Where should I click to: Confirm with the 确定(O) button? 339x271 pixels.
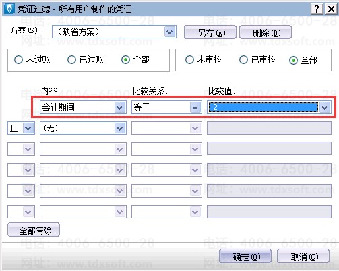245,256
